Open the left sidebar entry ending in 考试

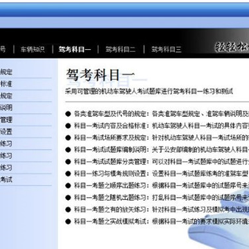point(6,179)
